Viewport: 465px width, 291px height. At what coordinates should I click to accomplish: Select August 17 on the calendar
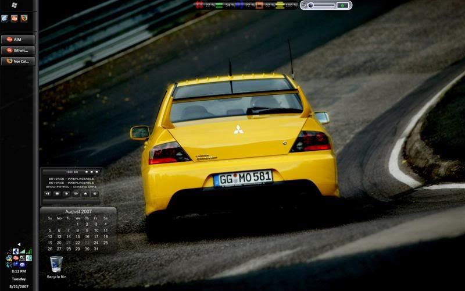tap(96, 237)
